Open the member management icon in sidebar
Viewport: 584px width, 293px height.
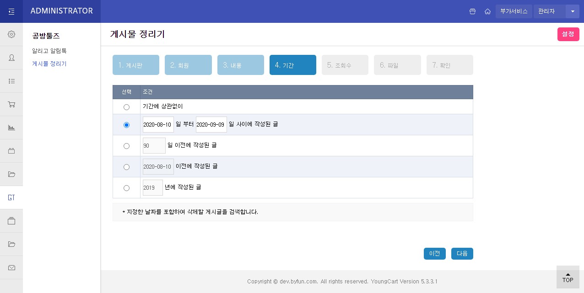(x=11, y=58)
